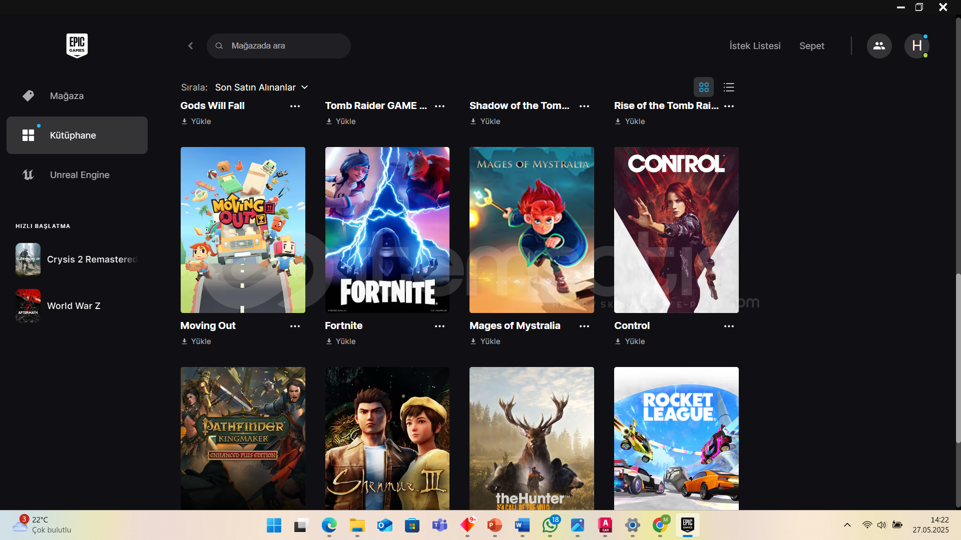This screenshot has height=540, width=961.
Task: Open the friends list icon
Action: (879, 46)
